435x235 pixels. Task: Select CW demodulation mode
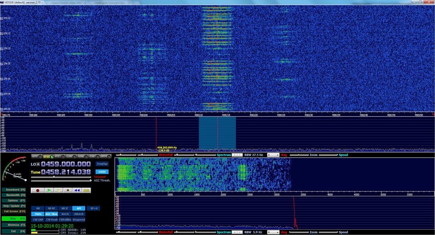[x=94, y=156]
